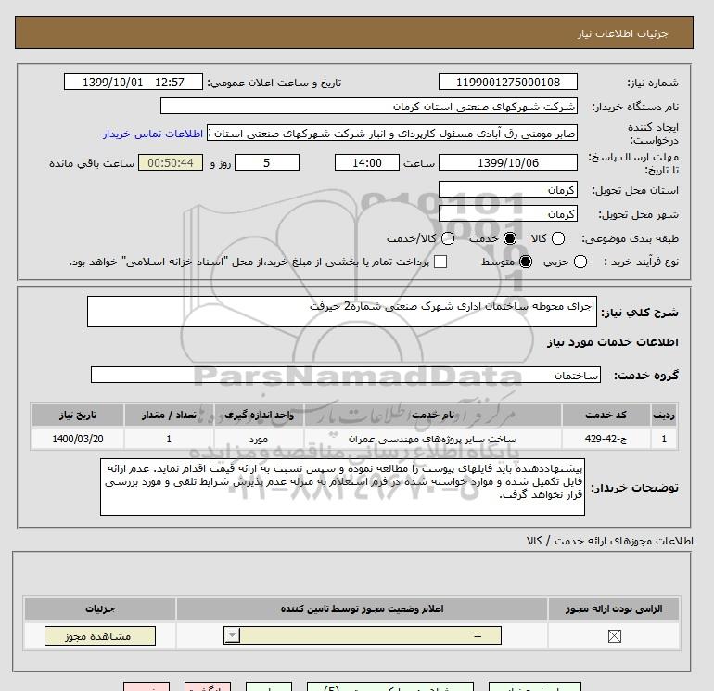Viewport: 714px width, 691px height.
Task: Click the public announcement date-time field
Action: click(134, 82)
